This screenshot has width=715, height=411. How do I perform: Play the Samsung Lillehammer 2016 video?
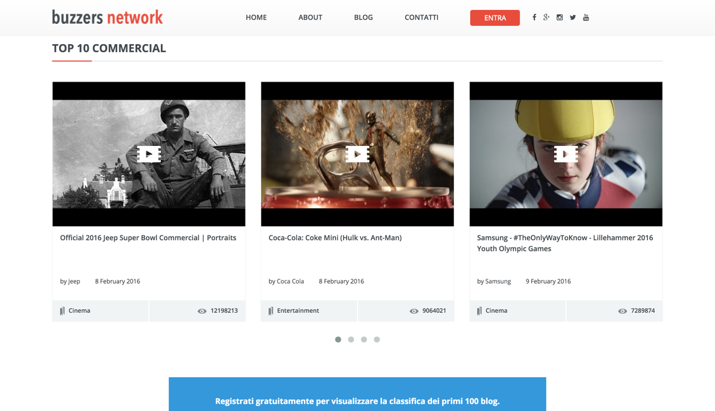[566, 154]
